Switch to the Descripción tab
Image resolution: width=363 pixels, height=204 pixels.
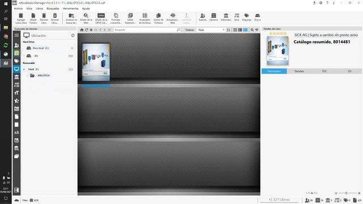(x=274, y=71)
